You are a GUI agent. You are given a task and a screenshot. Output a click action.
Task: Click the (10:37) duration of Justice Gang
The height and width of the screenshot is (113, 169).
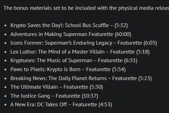point(90,96)
